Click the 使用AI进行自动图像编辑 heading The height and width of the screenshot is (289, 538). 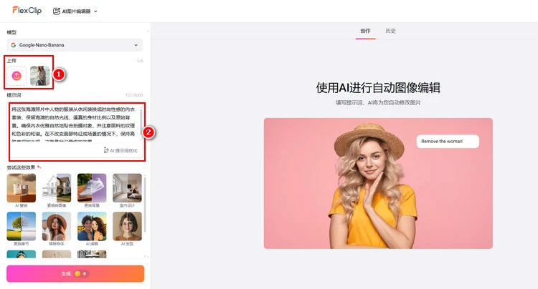(x=378, y=87)
